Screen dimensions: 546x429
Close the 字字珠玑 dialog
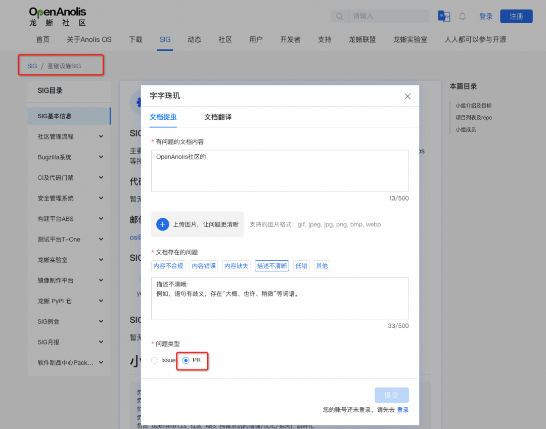coord(407,97)
